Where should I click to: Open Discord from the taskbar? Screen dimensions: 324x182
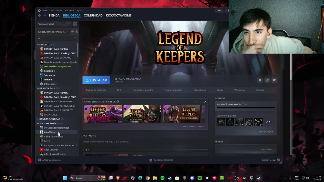192,178
